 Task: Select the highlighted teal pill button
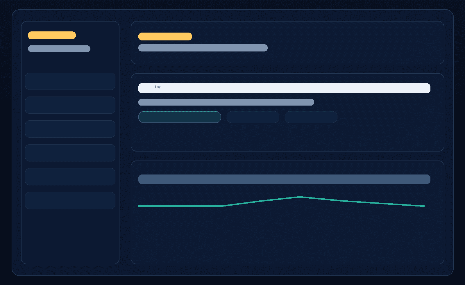pyautogui.click(x=180, y=117)
